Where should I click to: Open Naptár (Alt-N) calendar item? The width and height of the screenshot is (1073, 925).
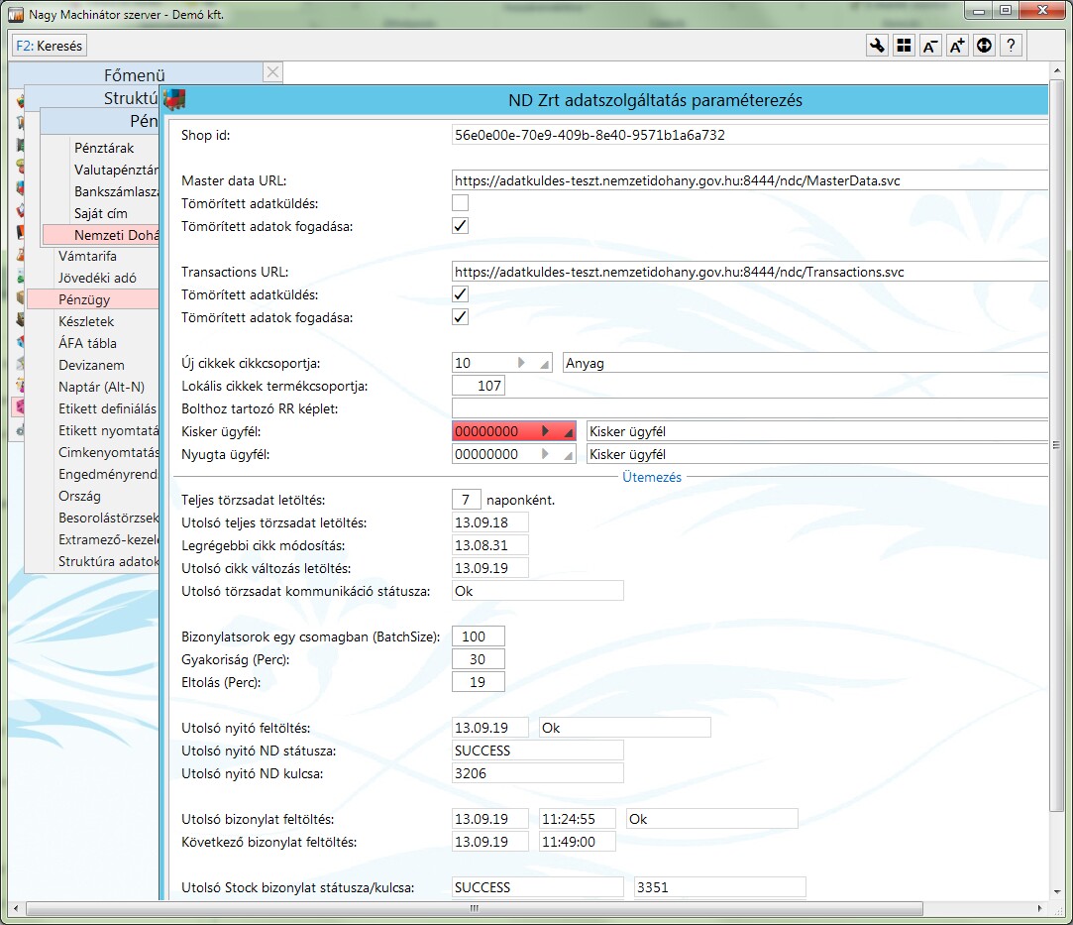pyautogui.click(x=101, y=387)
